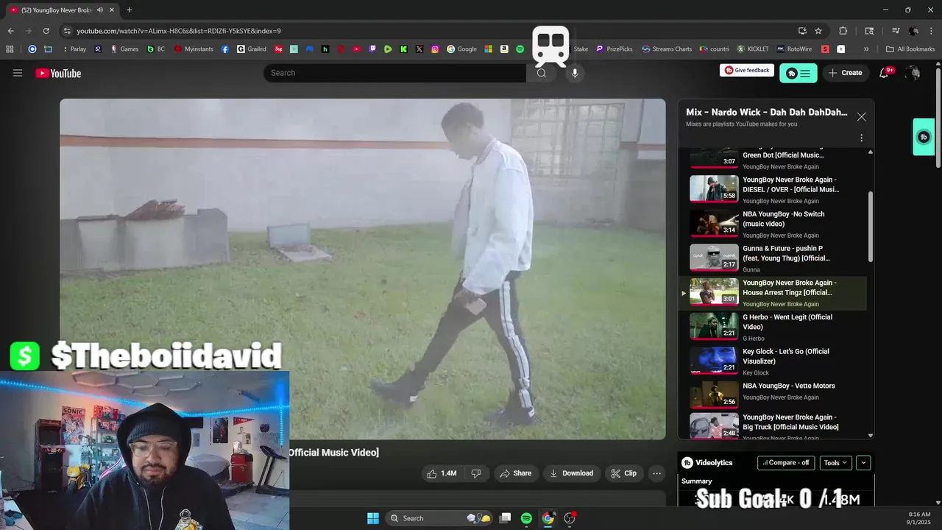
Task: Open the PrizePicks bookmark
Action: pos(614,49)
